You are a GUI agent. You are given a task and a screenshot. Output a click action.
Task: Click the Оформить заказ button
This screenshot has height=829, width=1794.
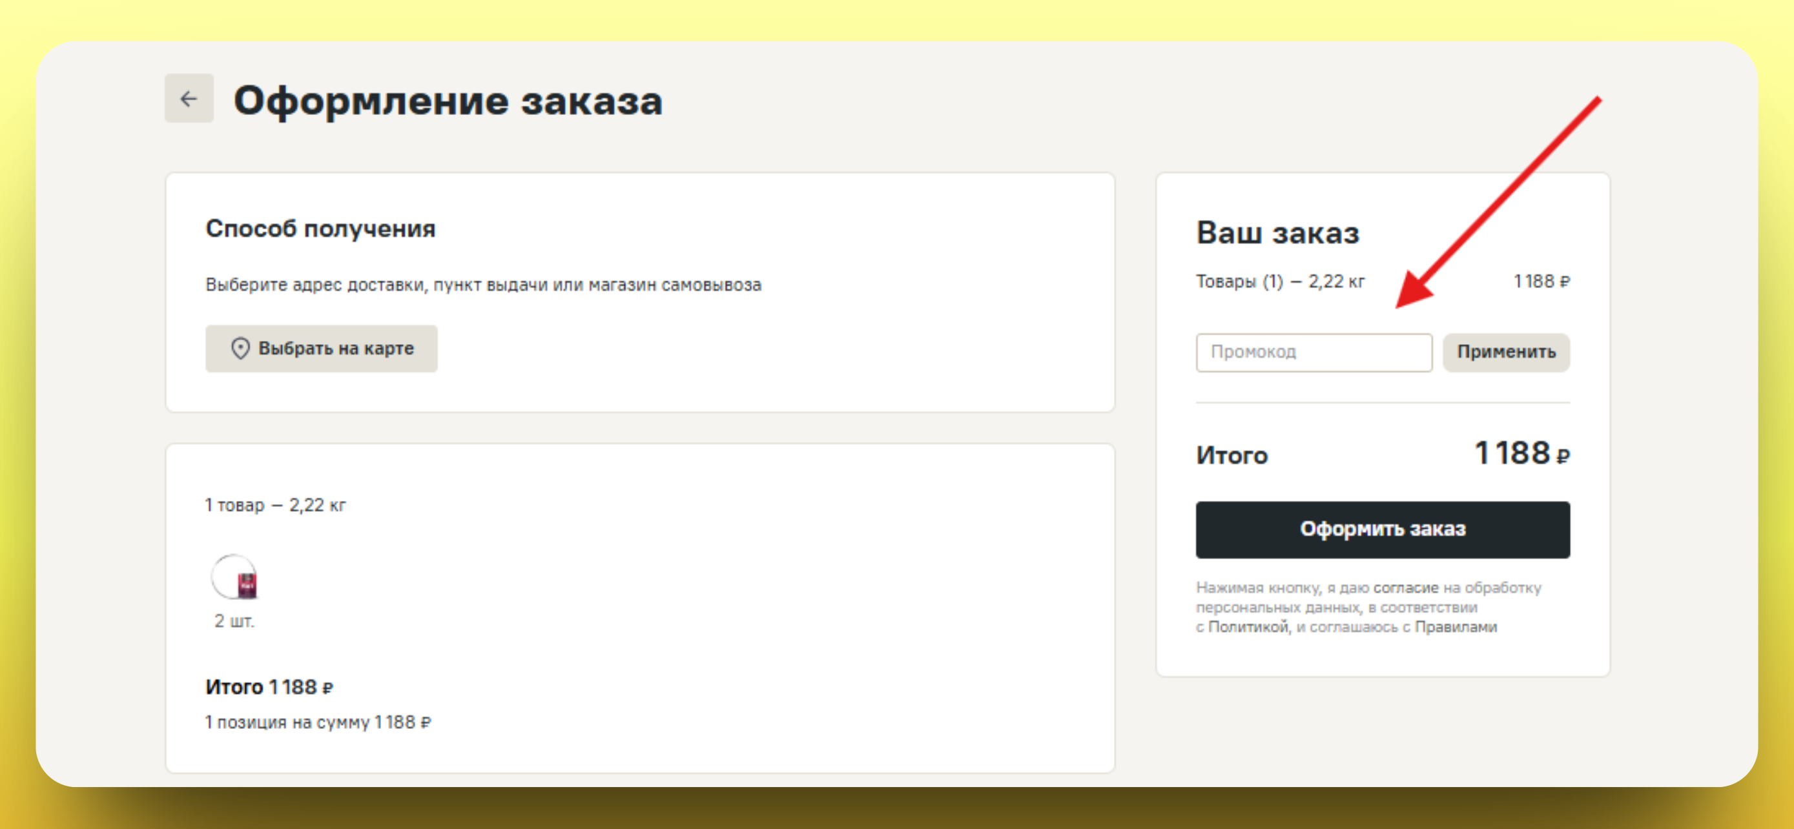pyautogui.click(x=1383, y=529)
